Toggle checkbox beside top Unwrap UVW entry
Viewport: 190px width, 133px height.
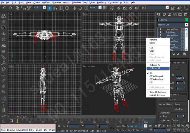(182, 29)
